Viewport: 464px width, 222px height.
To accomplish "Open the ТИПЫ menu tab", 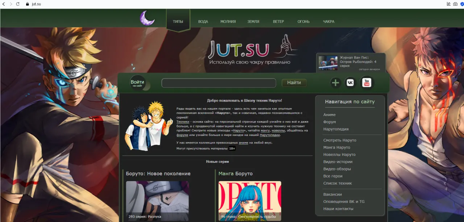I will coord(178,21).
